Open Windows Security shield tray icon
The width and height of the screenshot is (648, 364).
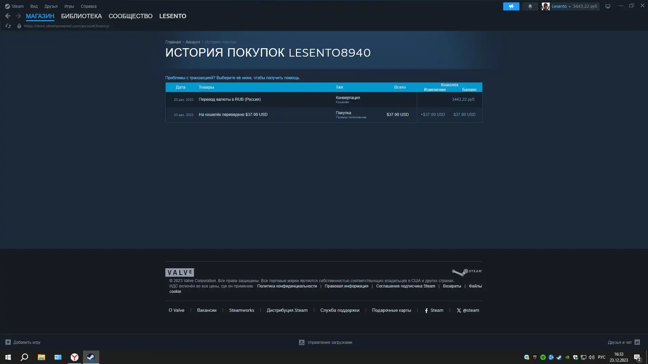(x=575, y=357)
